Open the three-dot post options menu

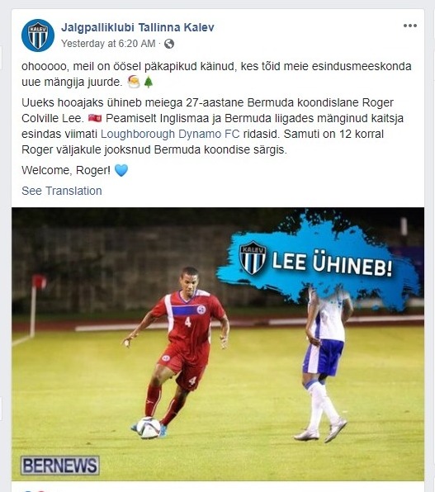click(x=410, y=26)
